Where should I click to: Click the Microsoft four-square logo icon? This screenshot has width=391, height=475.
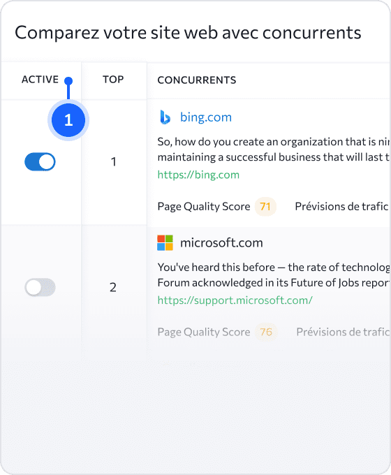(165, 242)
